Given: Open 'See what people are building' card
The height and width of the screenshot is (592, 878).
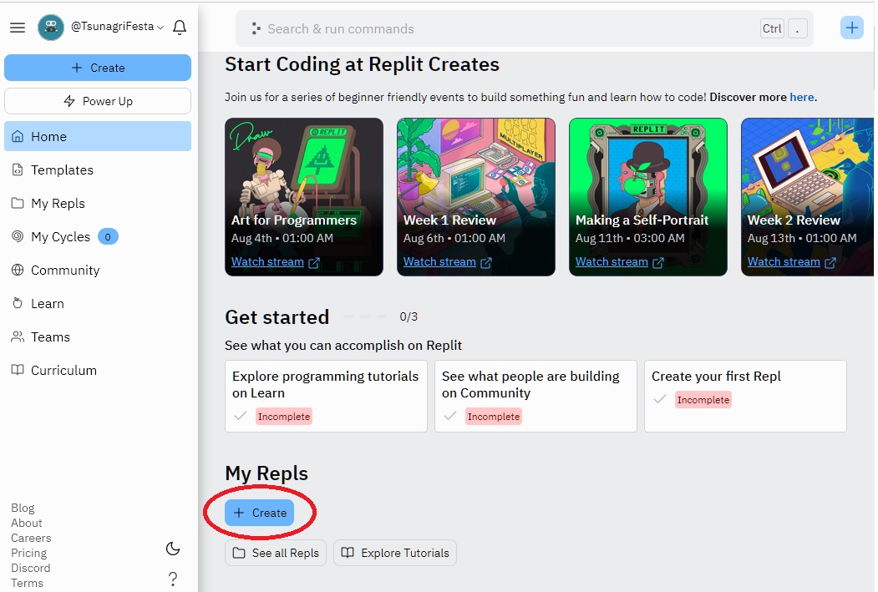Looking at the screenshot, I should point(535,396).
